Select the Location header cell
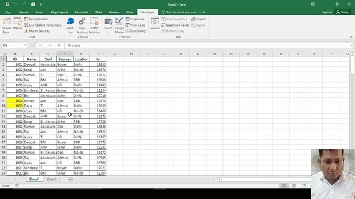 [x=82, y=59]
